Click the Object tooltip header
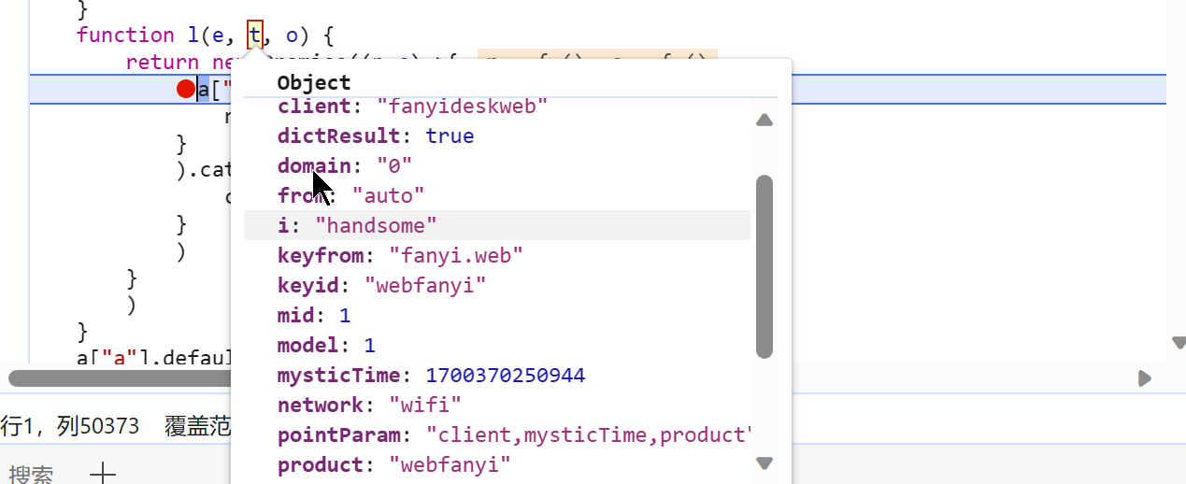The width and height of the screenshot is (1186, 484). click(x=314, y=82)
